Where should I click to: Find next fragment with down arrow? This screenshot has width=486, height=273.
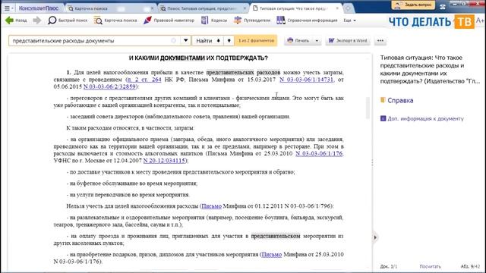click(x=218, y=40)
